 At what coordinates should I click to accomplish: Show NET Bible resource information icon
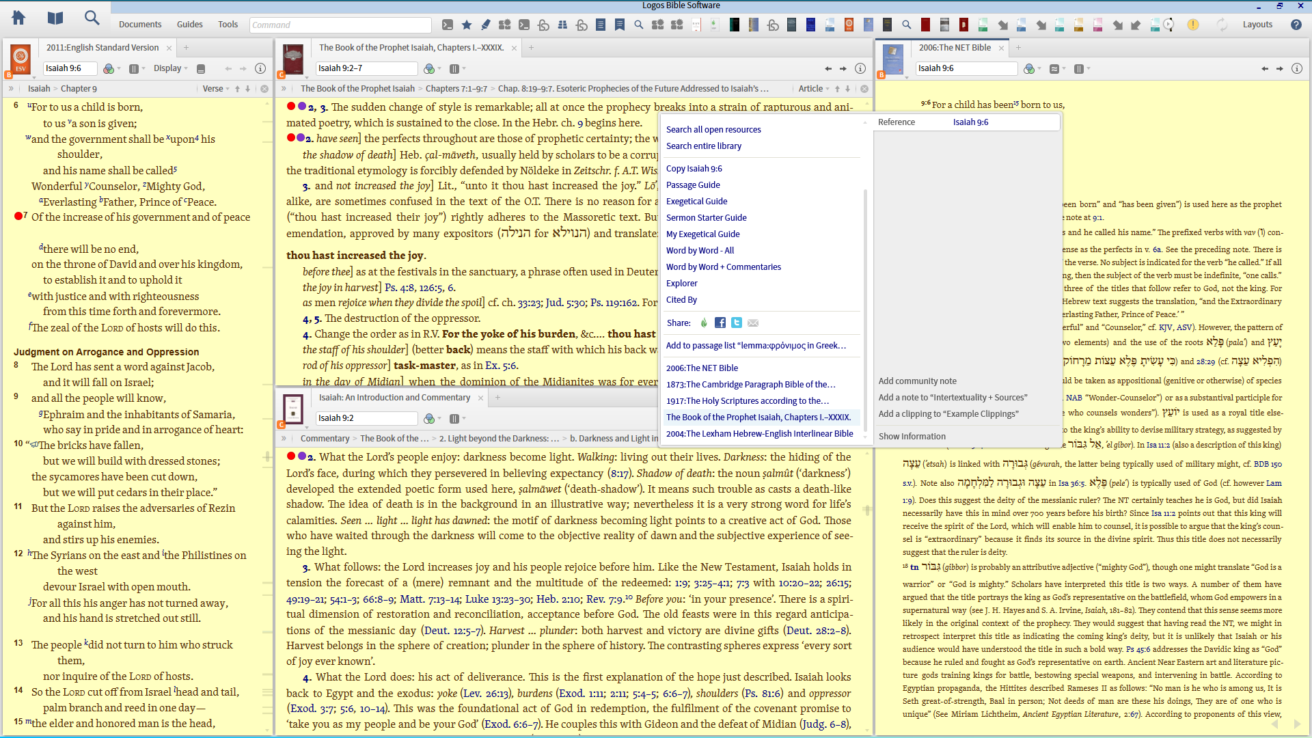coord(1297,68)
